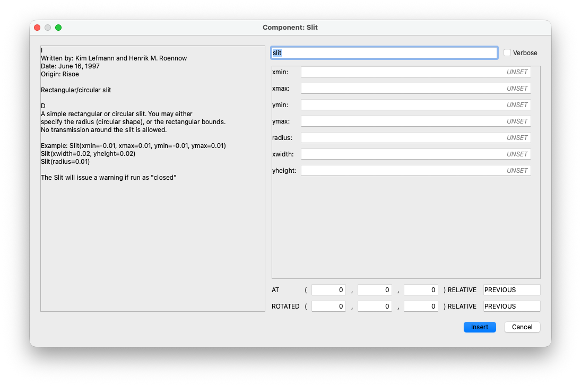Image resolution: width=581 pixels, height=386 pixels.
Task: Click the first ROTATED angle field
Action: (x=328, y=306)
